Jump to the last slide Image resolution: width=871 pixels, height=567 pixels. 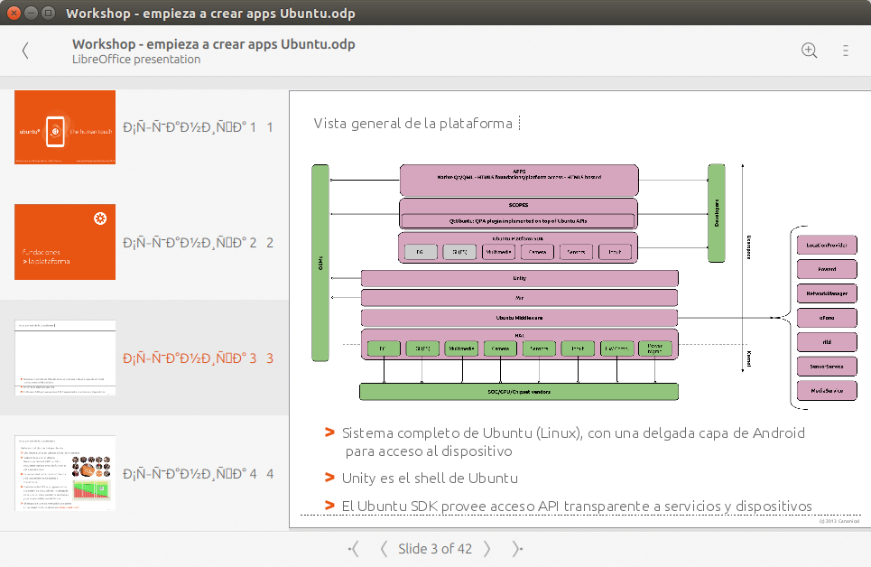pyautogui.click(x=518, y=548)
